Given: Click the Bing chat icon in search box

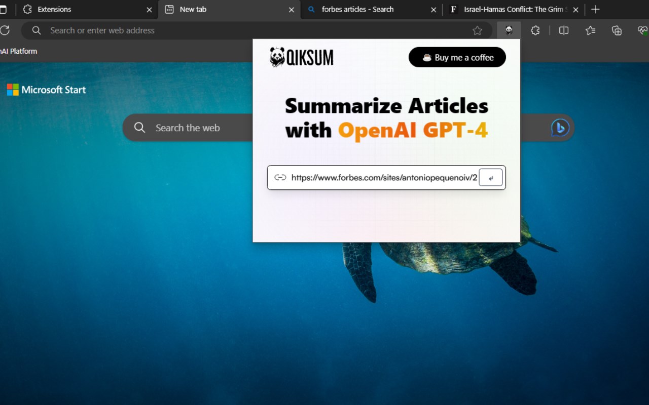Looking at the screenshot, I should (x=560, y=128).
